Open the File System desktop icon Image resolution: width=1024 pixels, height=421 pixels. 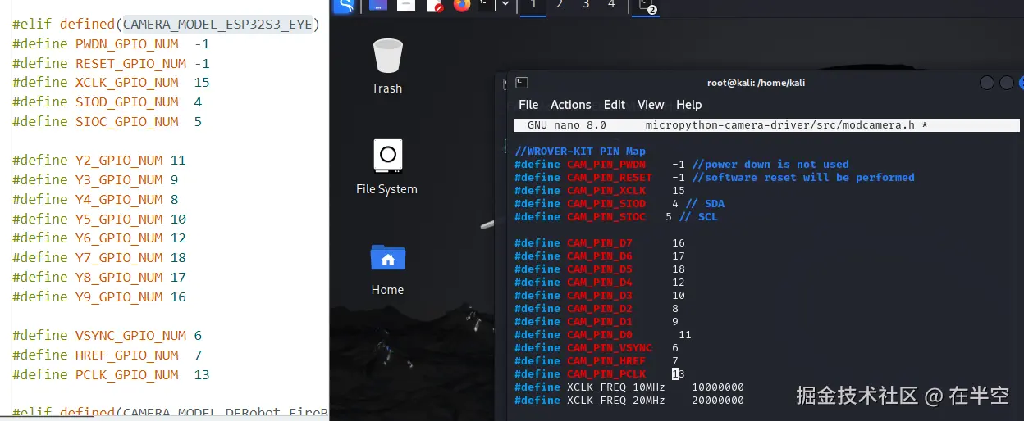pos(387,167)
